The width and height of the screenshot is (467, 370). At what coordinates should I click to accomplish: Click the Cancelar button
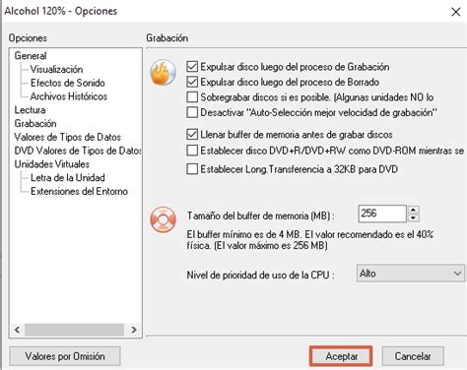coord(413,356)
